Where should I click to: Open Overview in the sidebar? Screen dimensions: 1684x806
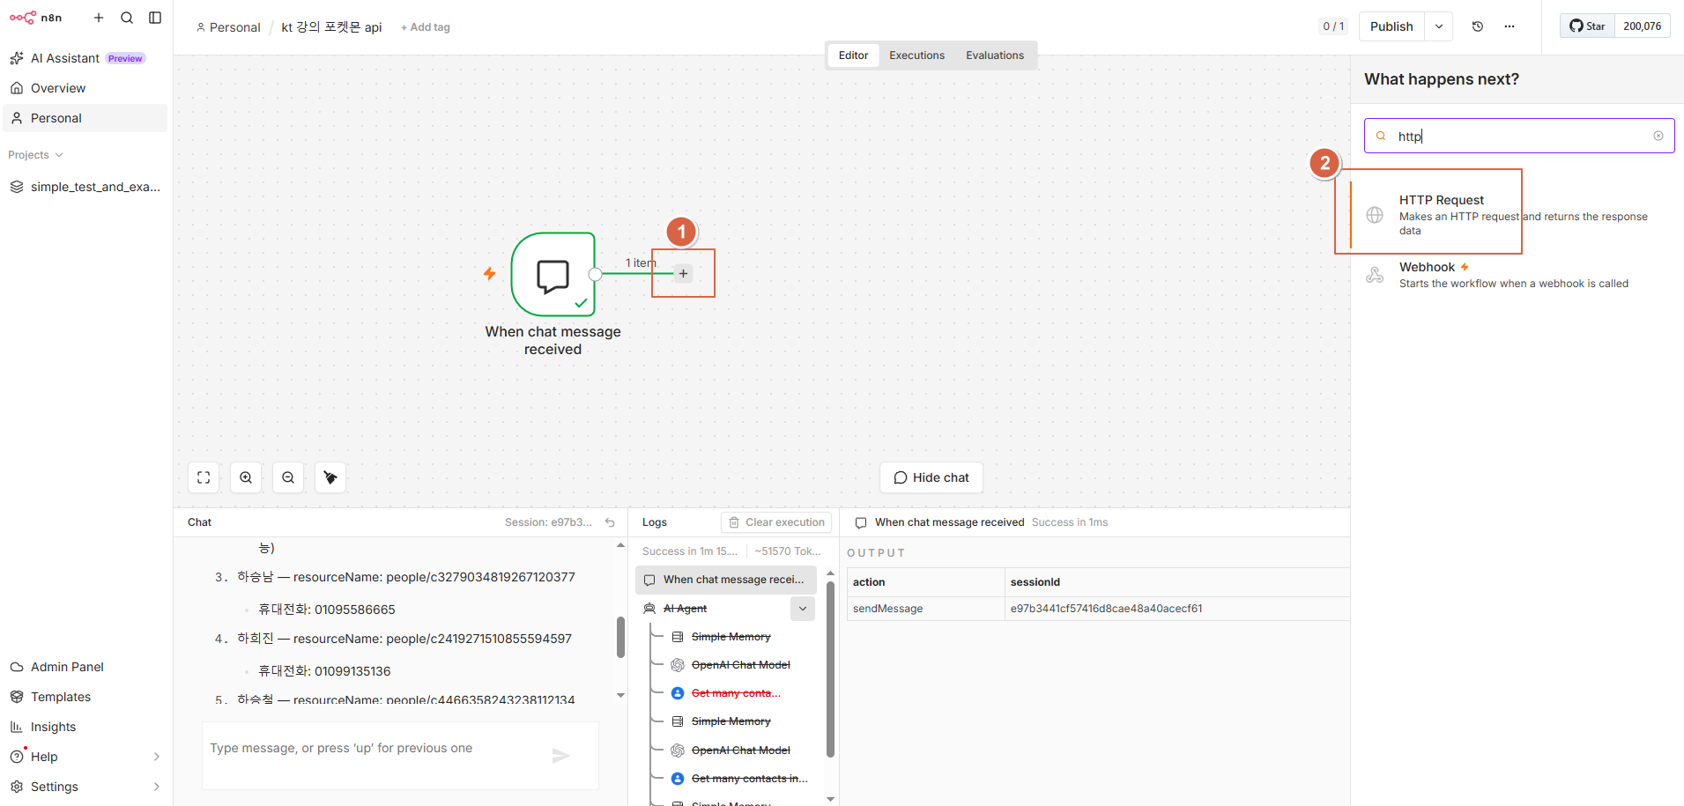pos(85,88)
